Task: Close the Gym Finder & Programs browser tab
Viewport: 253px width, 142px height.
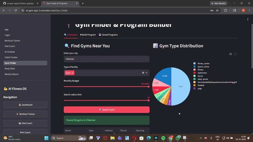Action: pyautogui.click(x=77, y=3)
